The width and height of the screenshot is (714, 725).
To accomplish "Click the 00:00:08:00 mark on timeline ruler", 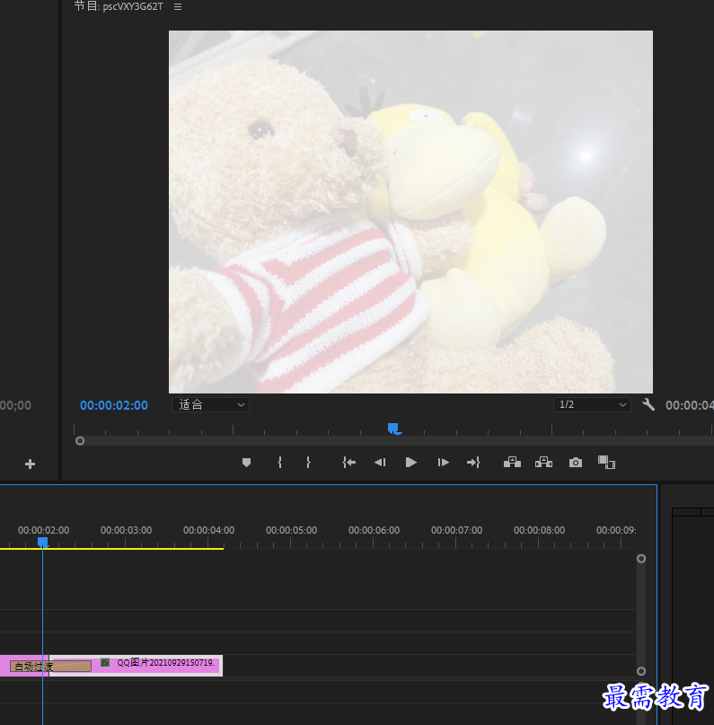I will pos(539,530).
